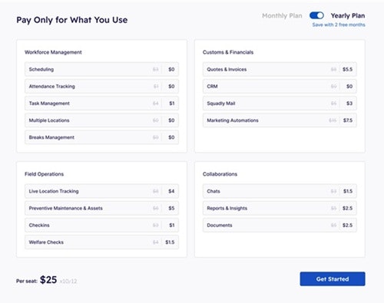Screen dimensions: 384x303
Task: Select the Scheduling feature row
Action: click(x=101, y=69)
